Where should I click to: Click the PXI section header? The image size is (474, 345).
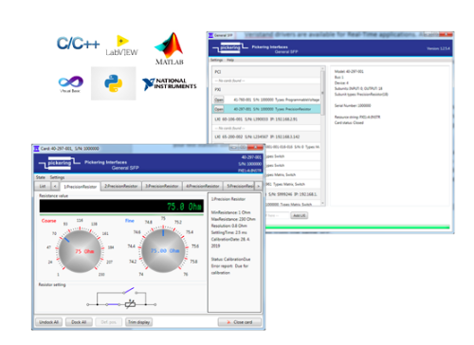266,89
